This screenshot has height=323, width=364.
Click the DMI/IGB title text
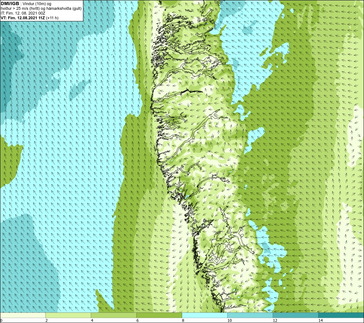[10, 4]
